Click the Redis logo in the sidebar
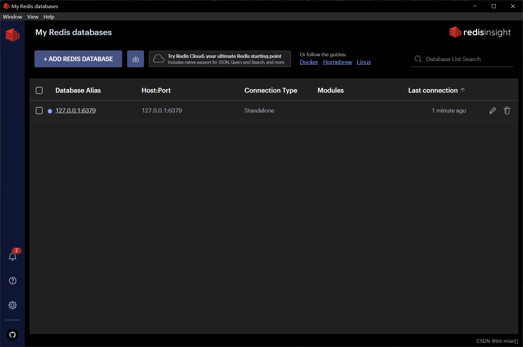523x347 pixels. (12, 35)
